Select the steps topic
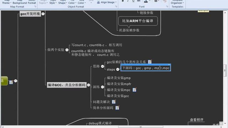This screenshot has width=228, height=128. click(111, 70)
